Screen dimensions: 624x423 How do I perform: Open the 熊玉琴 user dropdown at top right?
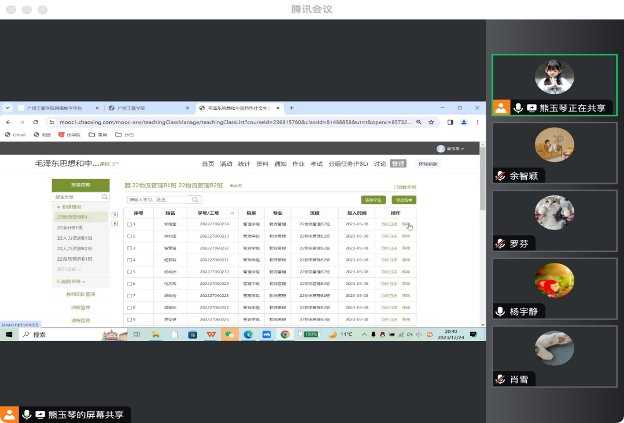point(451,149)
